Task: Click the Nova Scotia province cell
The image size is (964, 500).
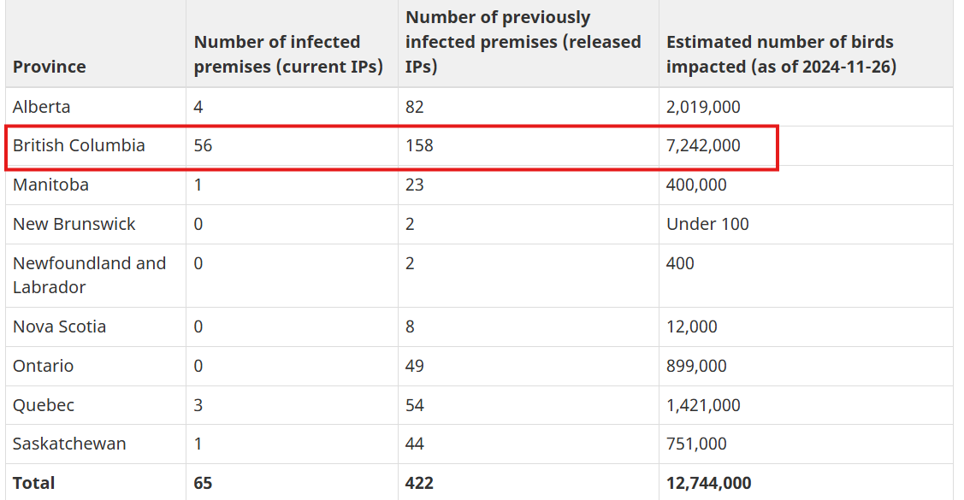Action: [x=60, y=326]
